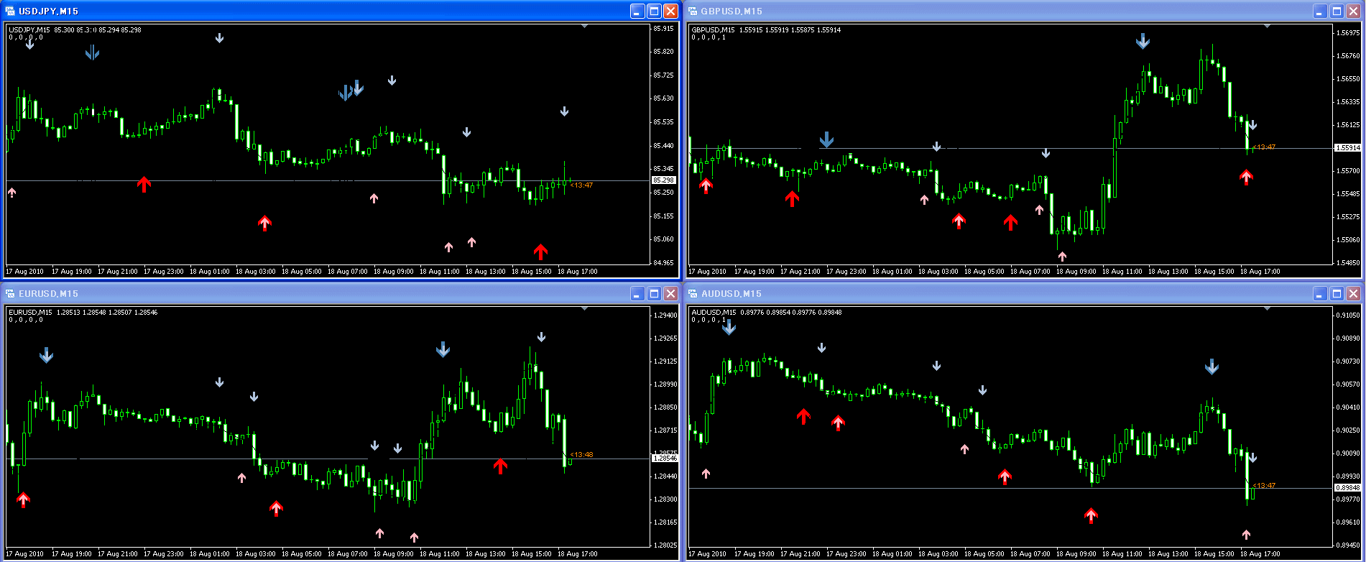Screen dimensions: 1366x562
Task: Click '17 Aug 19:00' on EURUSD time axis
Action: (x=72, y=554)
